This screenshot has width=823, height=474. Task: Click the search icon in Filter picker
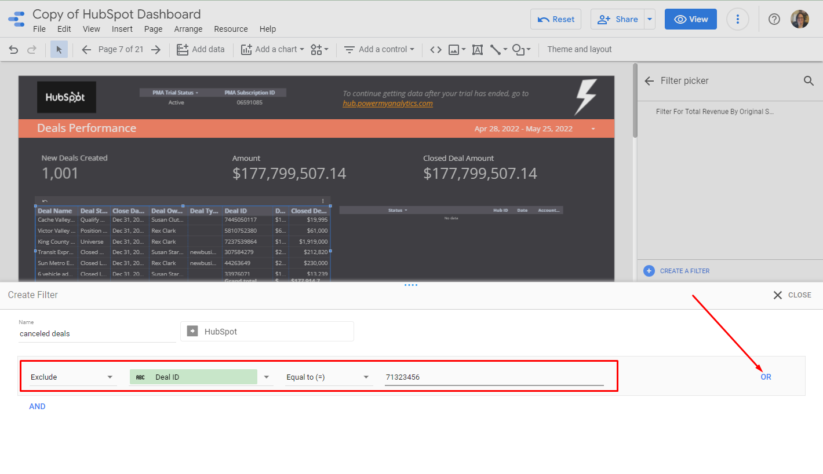click(x=809, y=80)
